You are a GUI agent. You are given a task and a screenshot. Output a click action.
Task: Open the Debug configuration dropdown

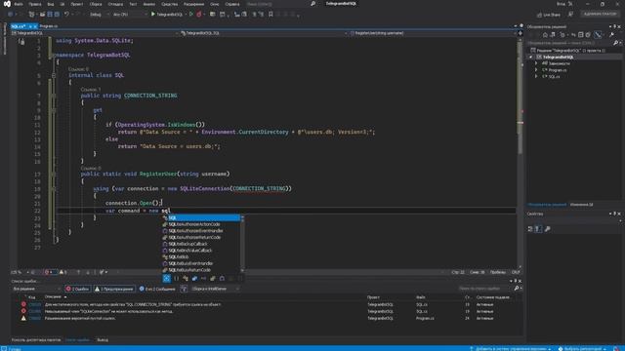(x=99, y=15)
